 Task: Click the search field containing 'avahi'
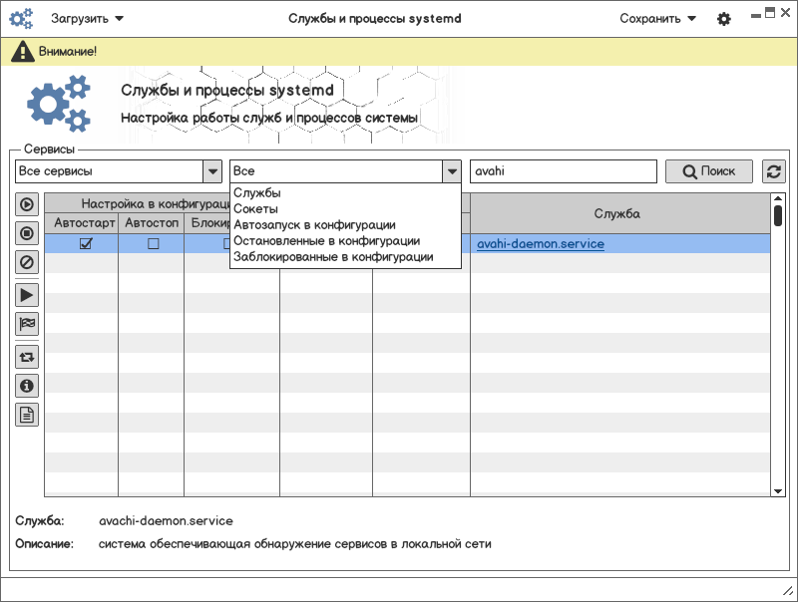point(563,171)
